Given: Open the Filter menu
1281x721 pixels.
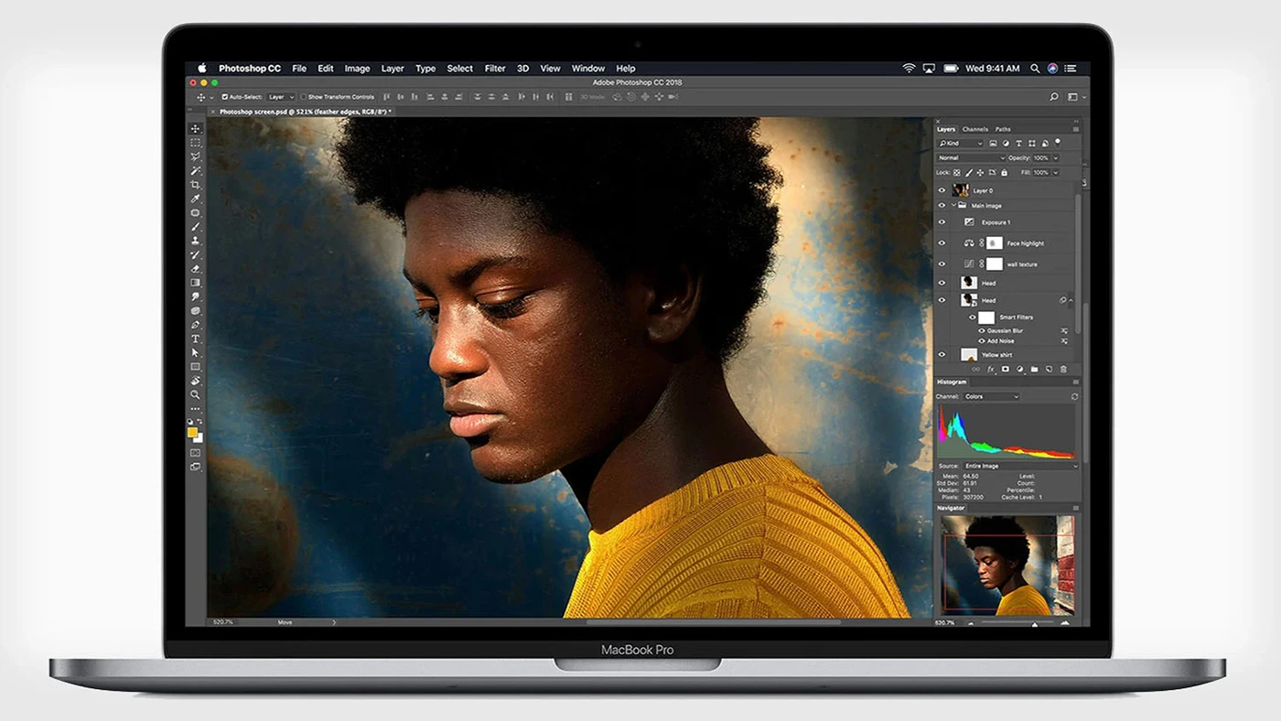Looking at the screenshot, I should pos(495,69).
